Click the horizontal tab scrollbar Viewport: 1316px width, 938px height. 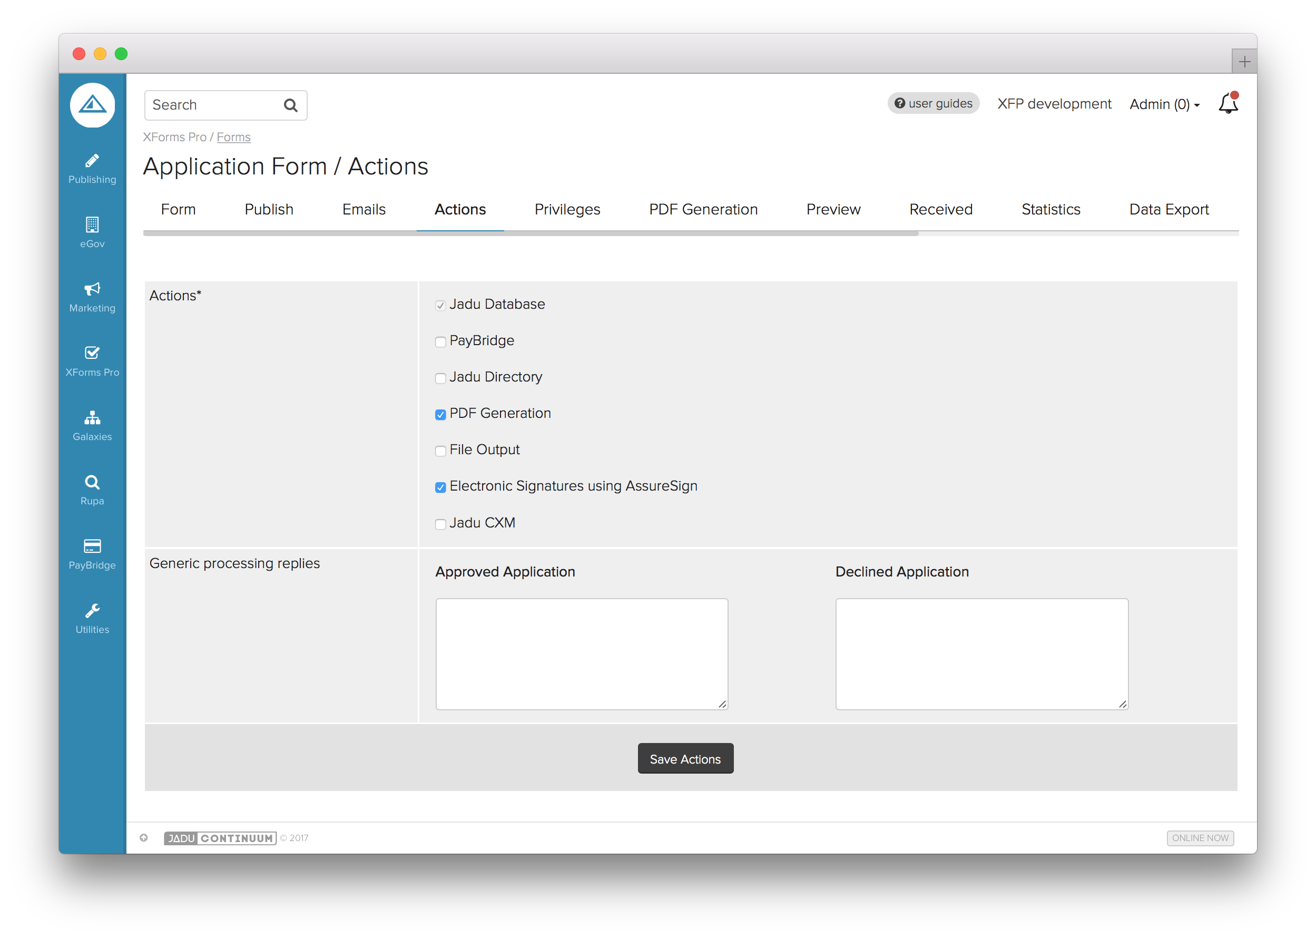tap(530, 233)
